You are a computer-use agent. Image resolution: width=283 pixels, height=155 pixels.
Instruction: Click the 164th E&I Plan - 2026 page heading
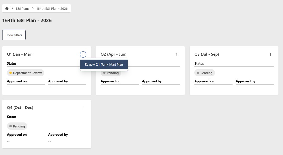pyautogui.click(x=27, y=21)
